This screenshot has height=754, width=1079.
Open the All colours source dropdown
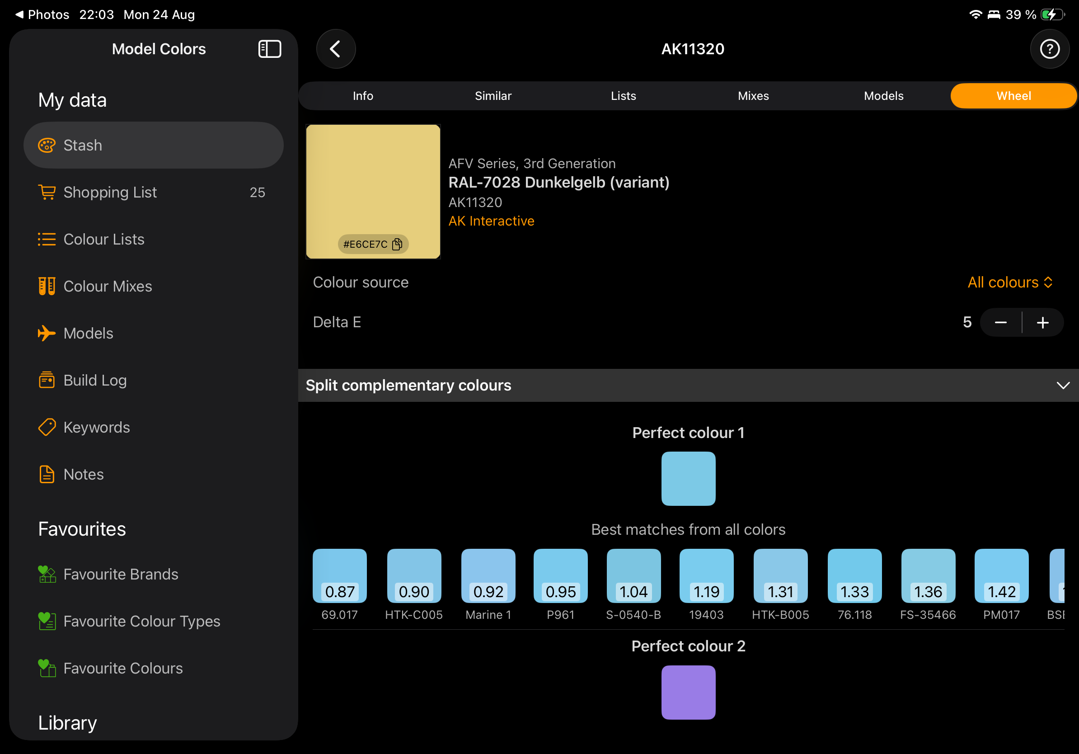tap(1010, 283)
